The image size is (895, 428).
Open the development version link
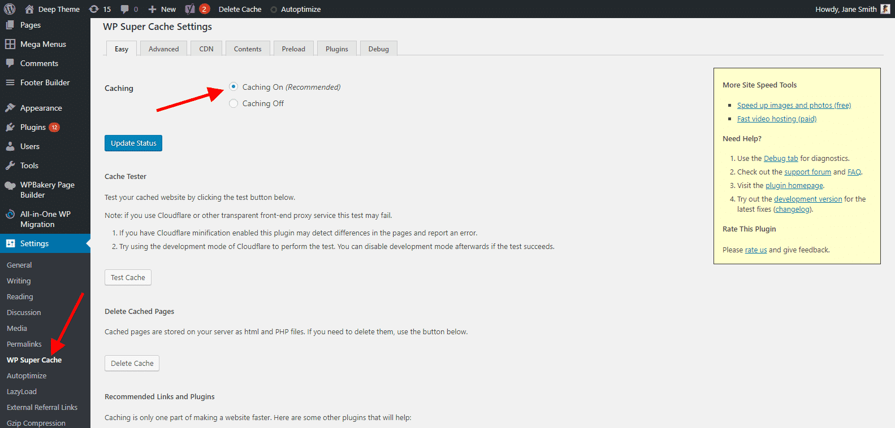click(x=808, y=199)
